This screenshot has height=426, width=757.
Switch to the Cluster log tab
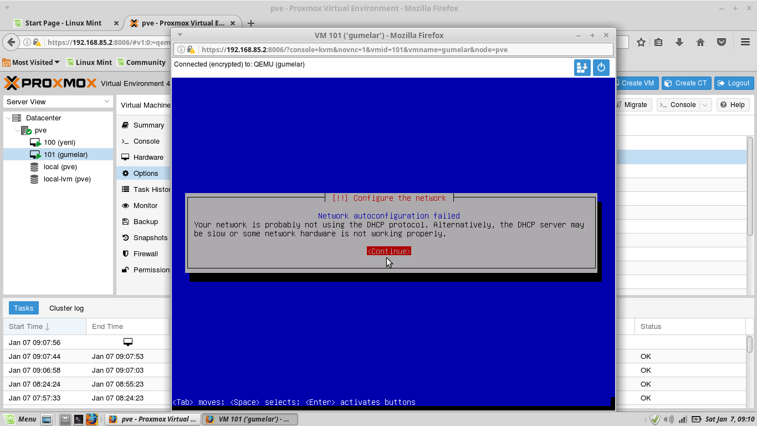(x=67, y=308)
